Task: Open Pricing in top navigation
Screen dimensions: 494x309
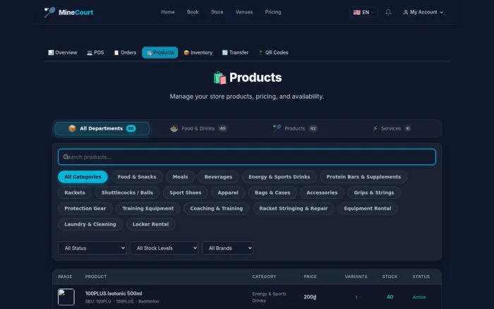Action: click(x=273, y=12)
